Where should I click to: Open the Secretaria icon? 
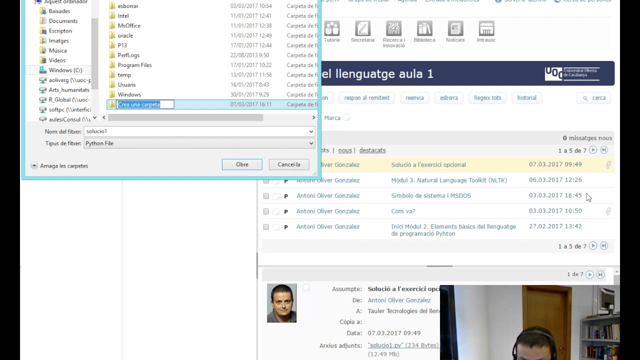coord(362,31)
